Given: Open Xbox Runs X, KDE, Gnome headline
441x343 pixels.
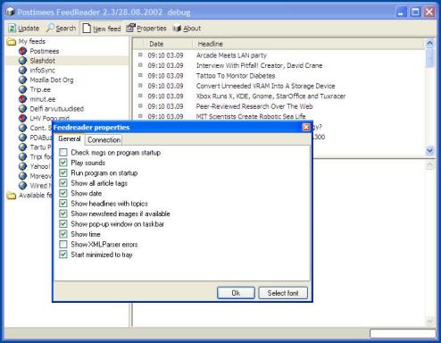Looking at the screenshot, I should click(x=270, y=96).
